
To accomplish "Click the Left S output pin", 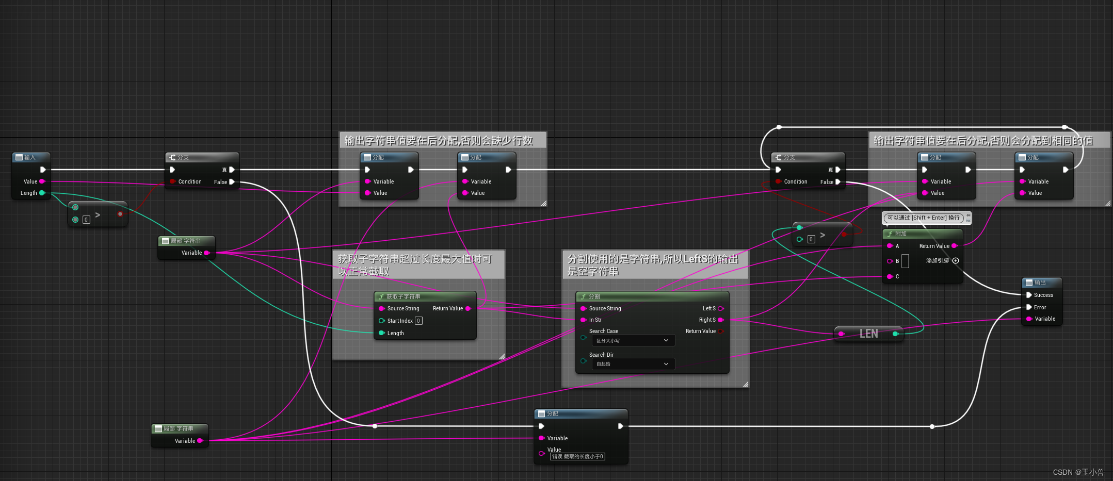I will pyautogui.click(x=721, y=308).
